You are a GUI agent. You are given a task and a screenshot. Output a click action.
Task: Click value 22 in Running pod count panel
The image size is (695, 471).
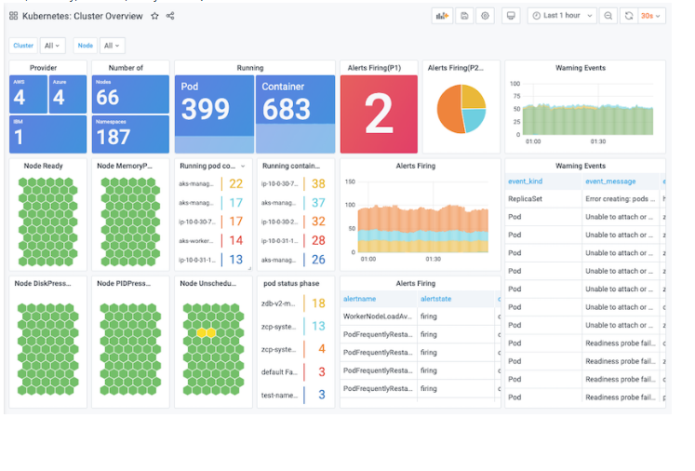pos(235,183)
